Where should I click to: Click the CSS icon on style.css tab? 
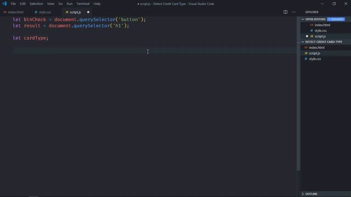pos(36,12)
